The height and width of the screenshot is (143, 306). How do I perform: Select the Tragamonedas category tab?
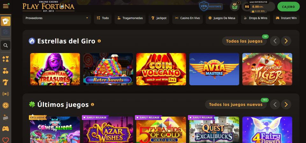click(130, 18)
